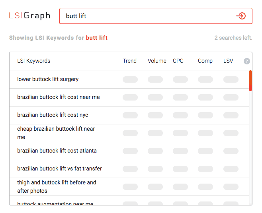Select 'brazilian buttock lift cost near me'
The height and width of the screenshot is (213, 262).
pyautogui.click(x=59, y=97)
